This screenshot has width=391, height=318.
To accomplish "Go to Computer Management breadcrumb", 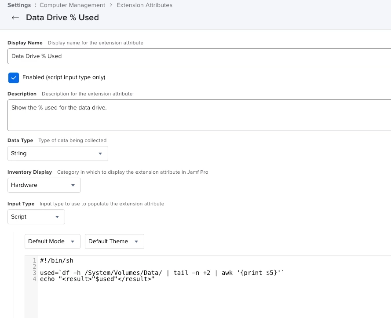I will [x=72, y=5].
